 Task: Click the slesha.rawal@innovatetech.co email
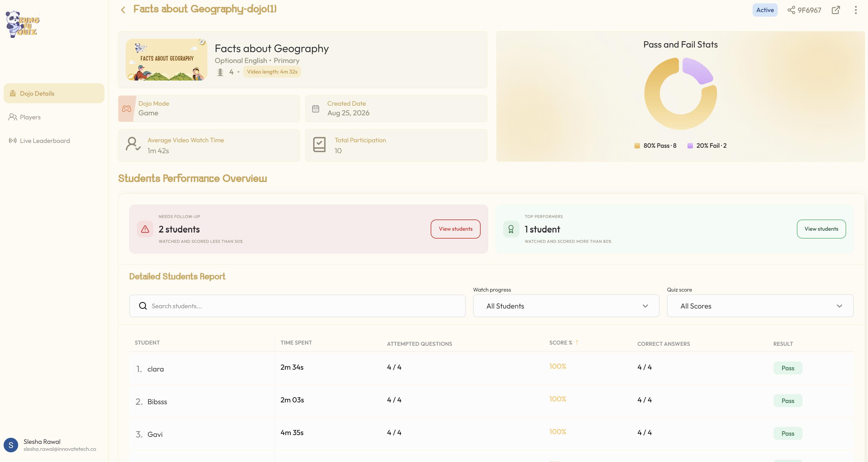(60, 449)
